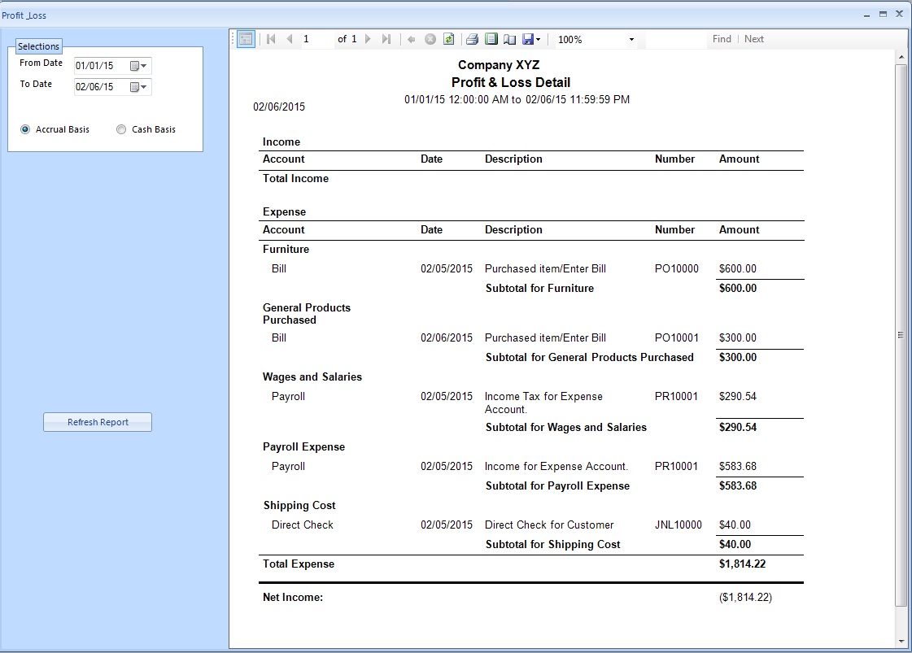Click the Find link in toolbar
Viewport: 912px width, 653px height.
click(722, 39)
